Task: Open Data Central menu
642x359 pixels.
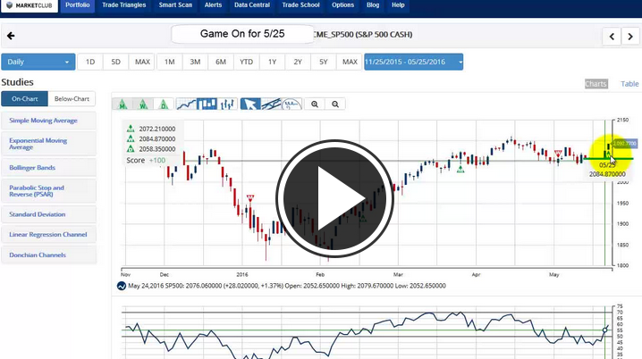Action: tap(252, 5)
